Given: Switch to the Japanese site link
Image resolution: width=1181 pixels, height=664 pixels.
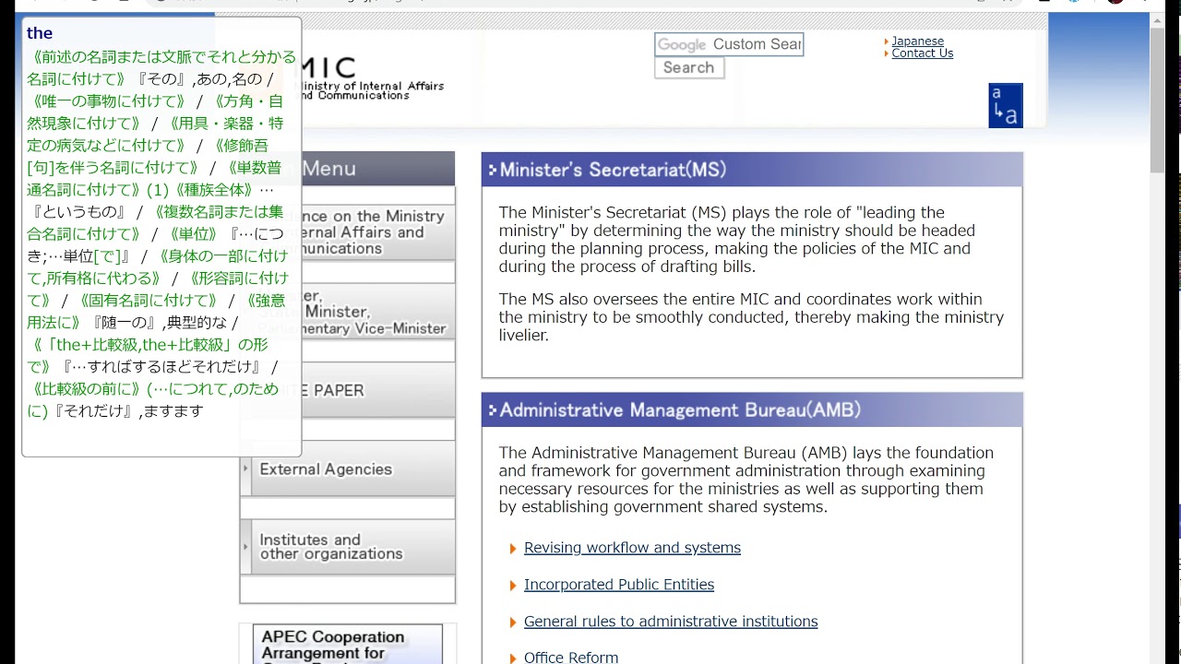Looking at the screenshot, I should [x=917, y=41].
